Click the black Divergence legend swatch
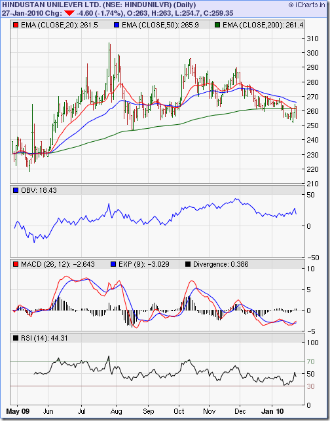 point(188,264)
